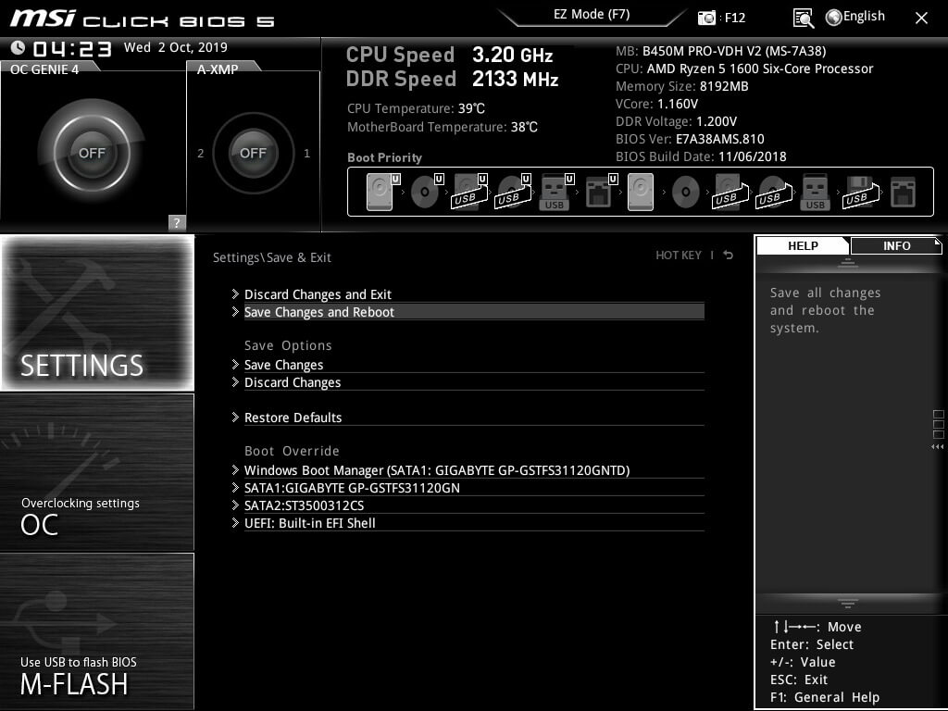Click the DDR Voltage 1.200V value
Viewport: 948px width, 711px height.
tap(717, 121)
